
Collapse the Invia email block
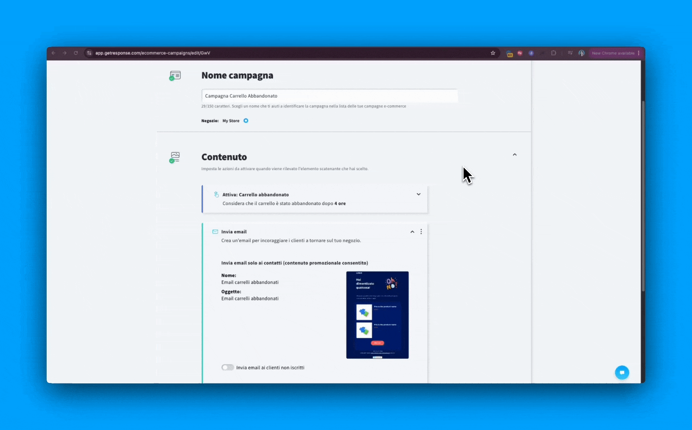pyautogui.click(x=412, y=232)
